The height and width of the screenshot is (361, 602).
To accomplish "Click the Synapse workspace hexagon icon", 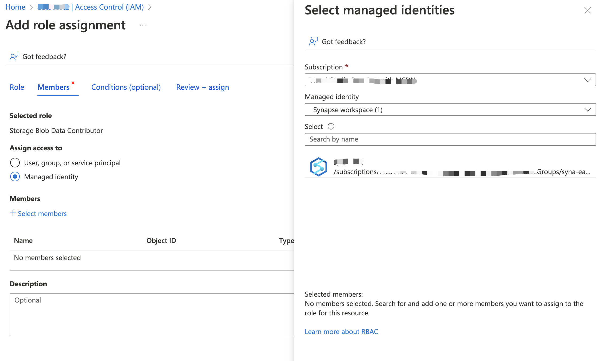I will tap(318, 167).
